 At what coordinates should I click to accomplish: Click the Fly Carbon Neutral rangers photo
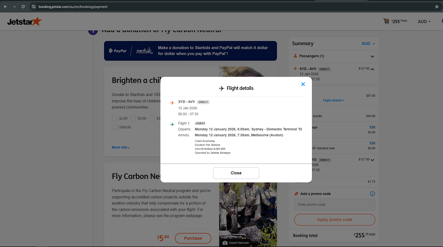click(x=248, y=214)
